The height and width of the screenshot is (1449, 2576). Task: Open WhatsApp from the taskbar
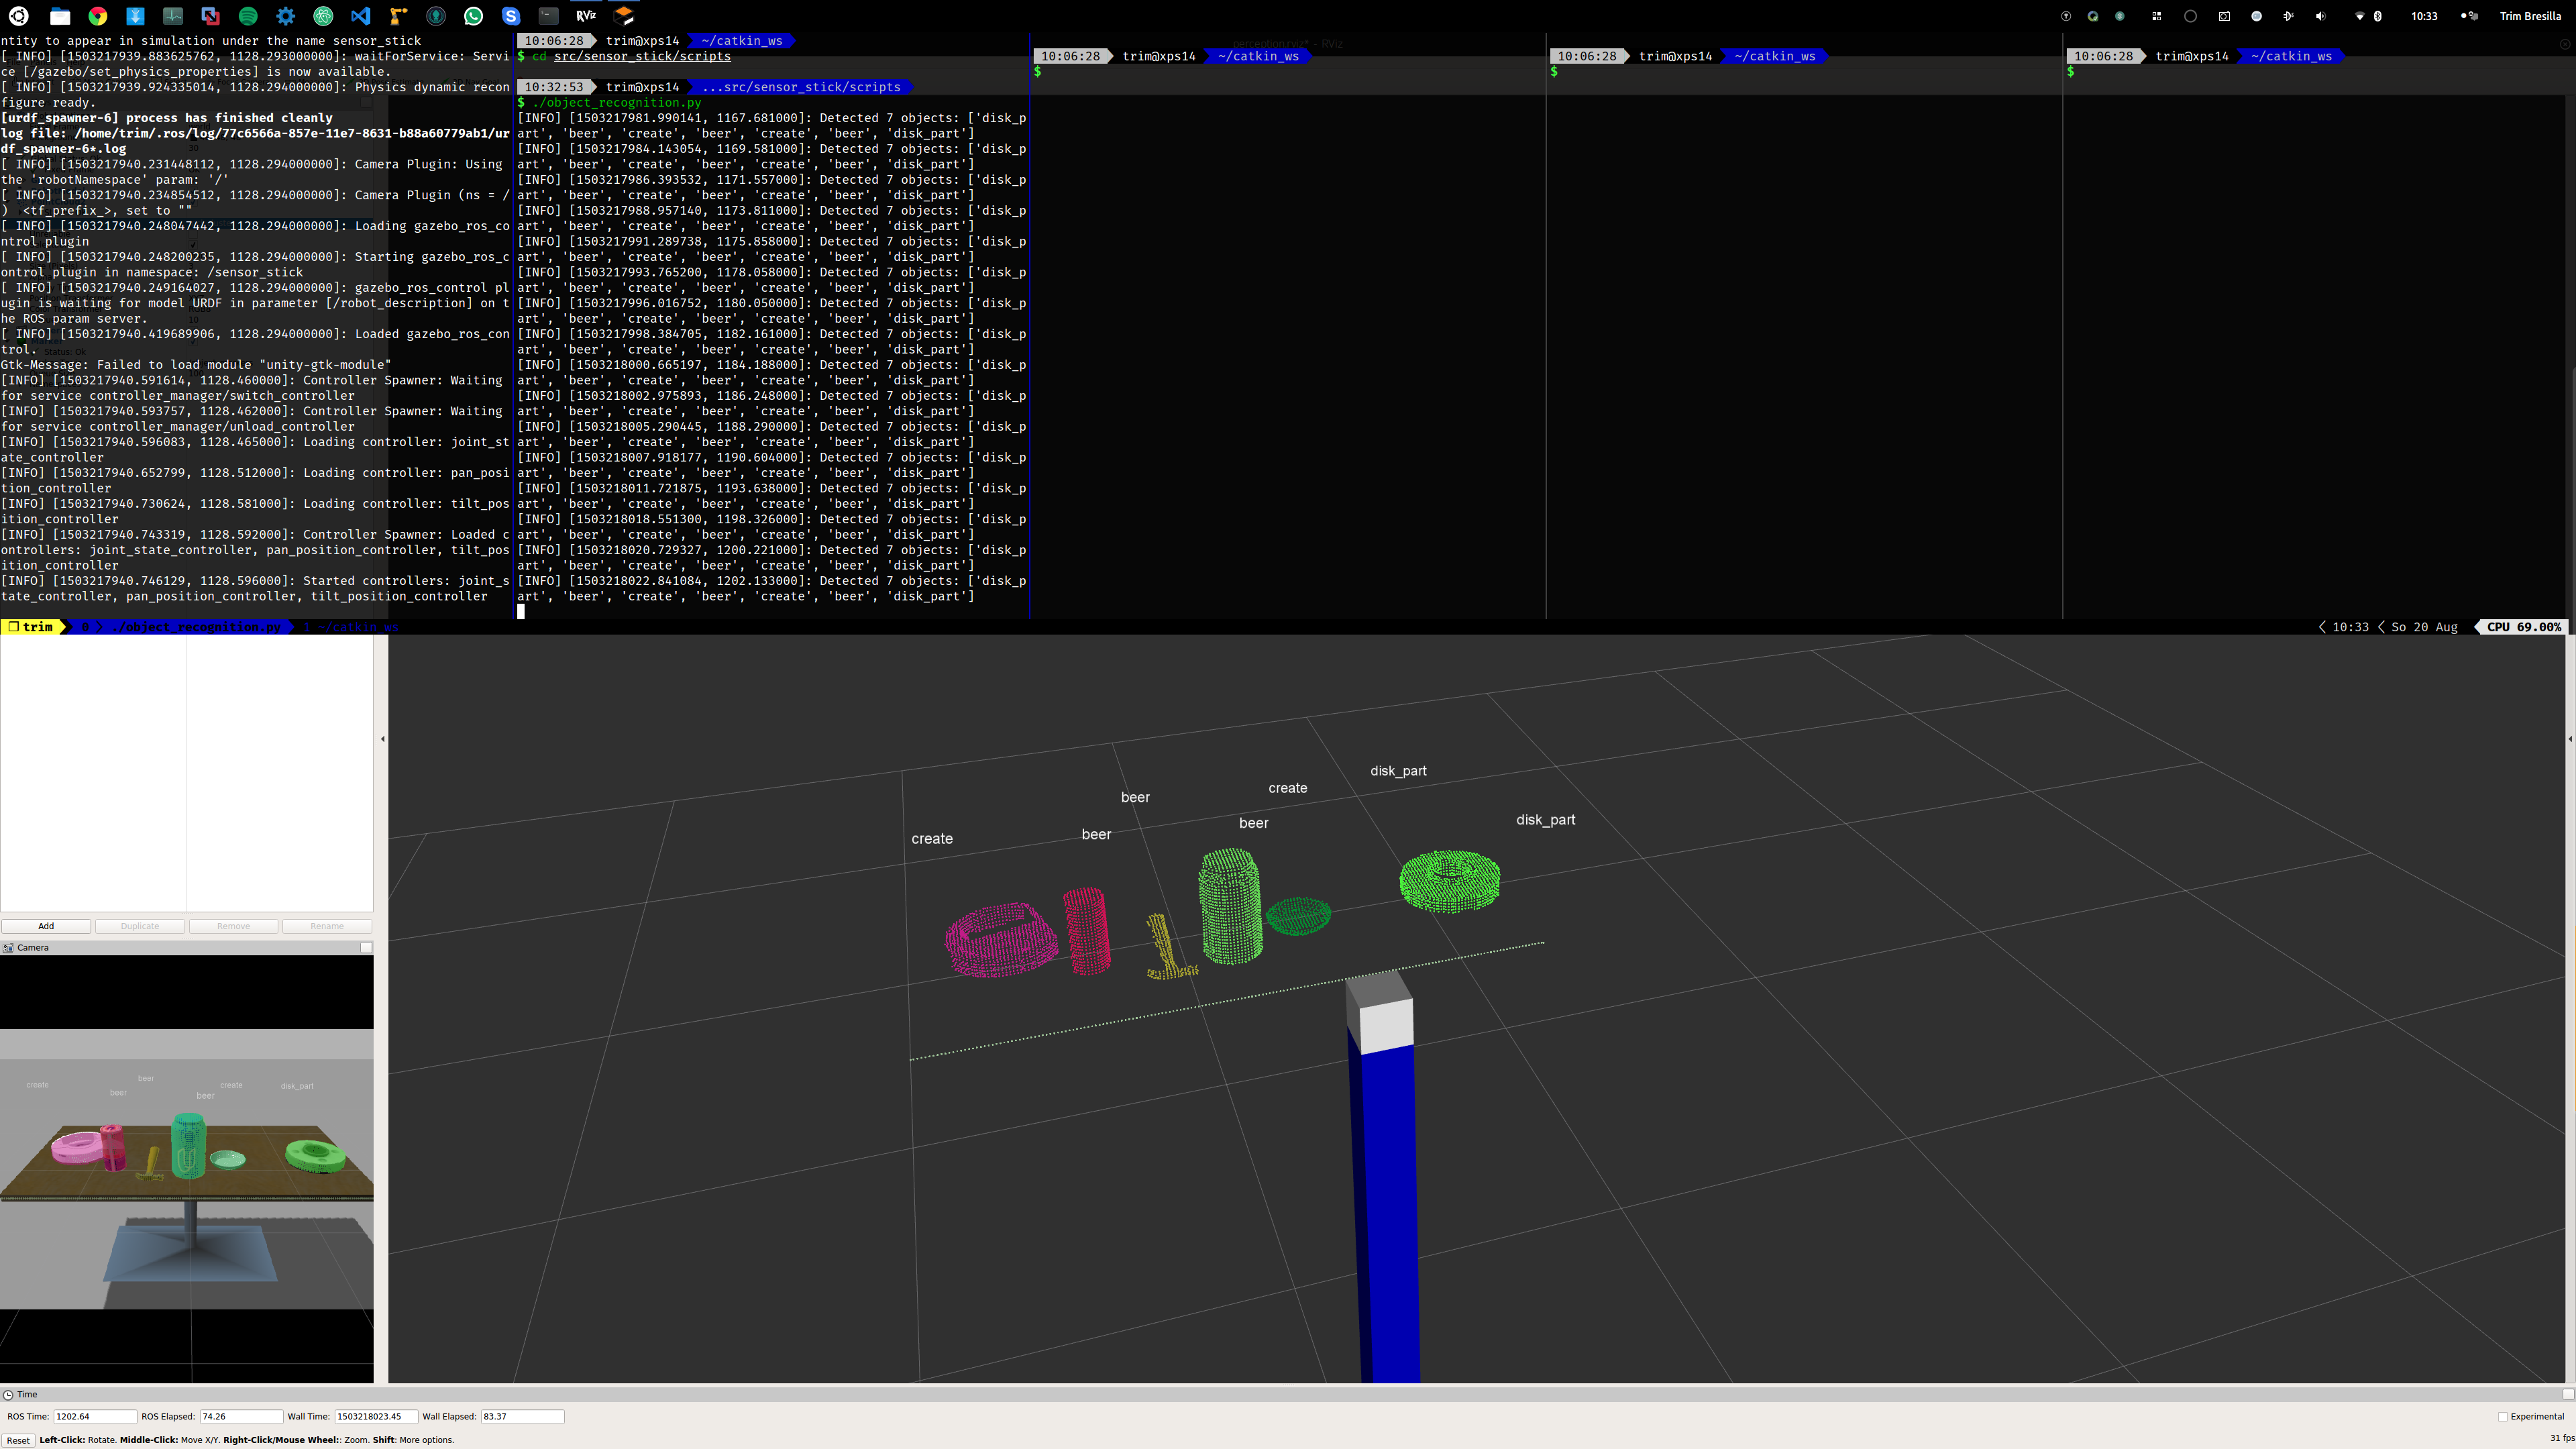tap(473, 16)
